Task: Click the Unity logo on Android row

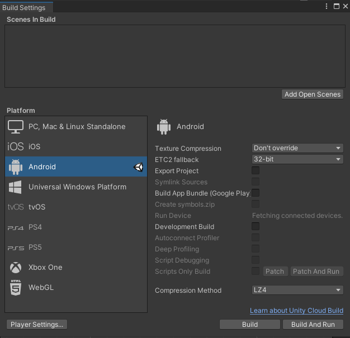Action: click(x=138, y=167)
